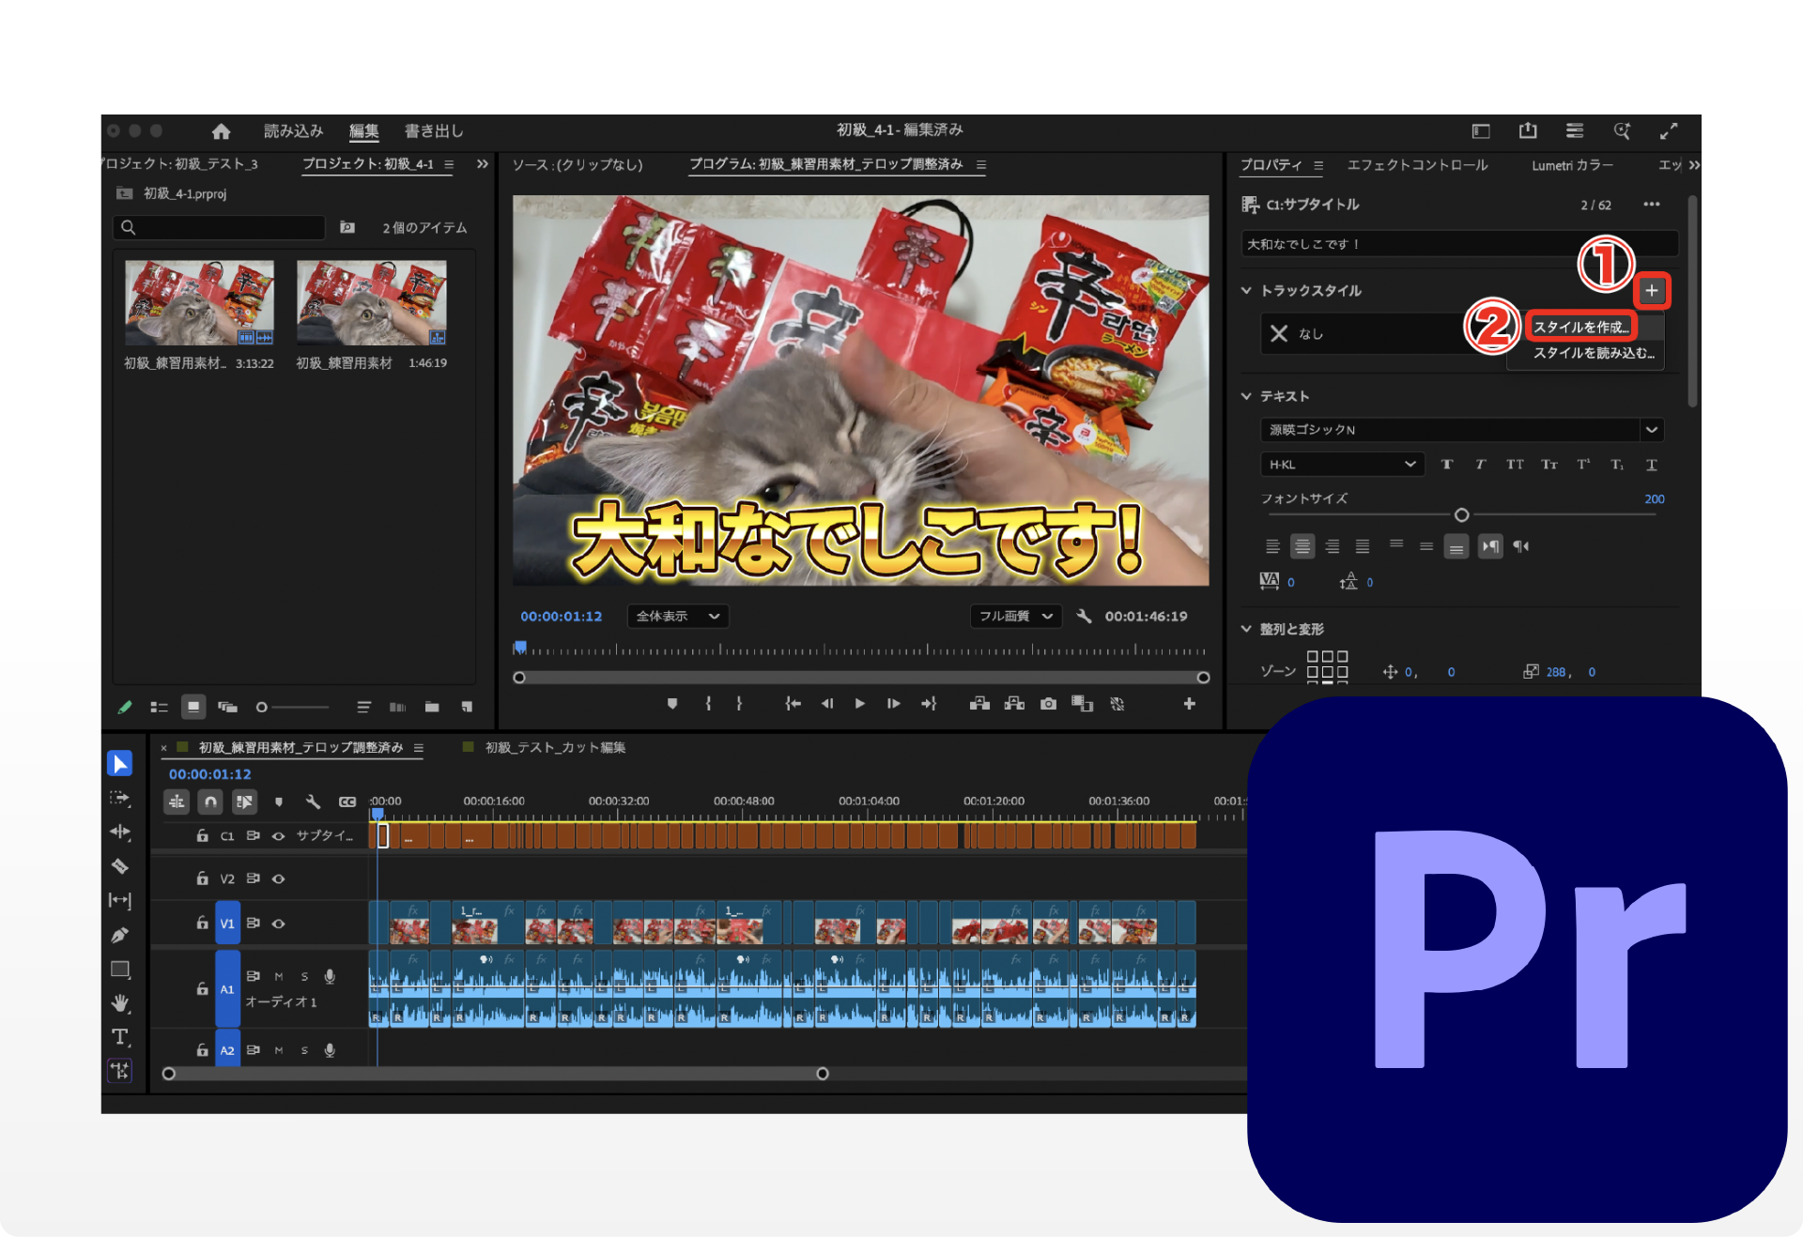Toggle visibility eye of V2 track
The image size is (1803, 1237).
pyautogui.click(x=279, y=879)
